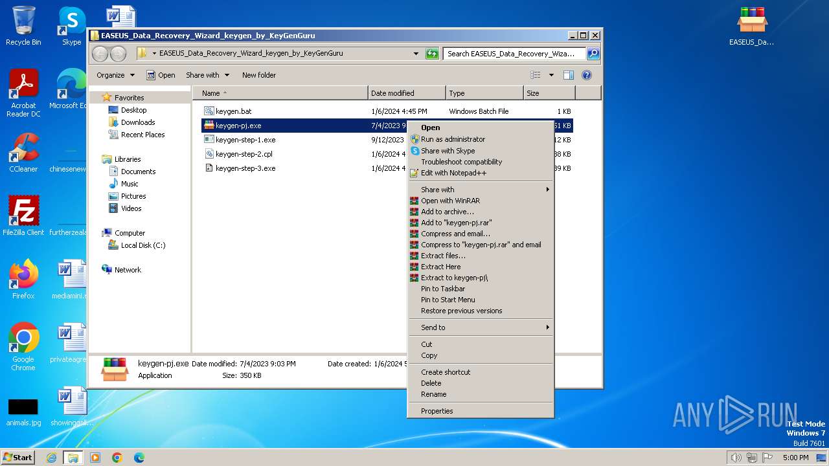The width and height of the screenshot is (829, 466).
Task: Open the Firefox desktop icon
Action: (23, 280)
